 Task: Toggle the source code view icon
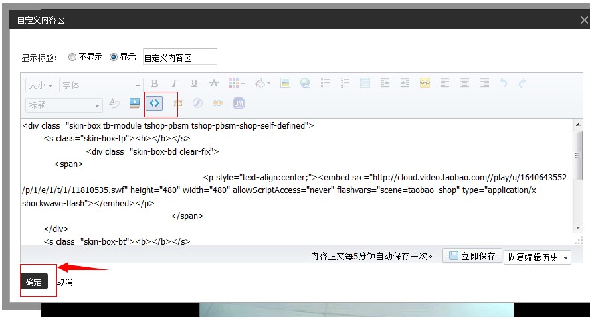[x=154, y=103]
